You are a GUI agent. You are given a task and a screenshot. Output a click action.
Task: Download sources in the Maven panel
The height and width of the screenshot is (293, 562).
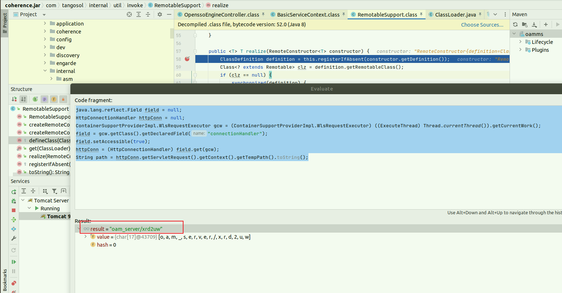(x=534, y=24)
